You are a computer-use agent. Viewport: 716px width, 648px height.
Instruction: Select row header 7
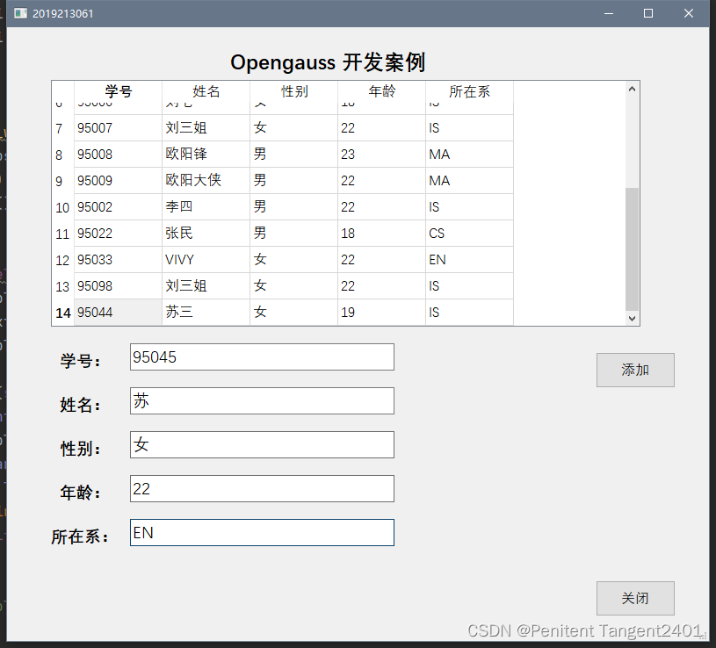point(63,128)
